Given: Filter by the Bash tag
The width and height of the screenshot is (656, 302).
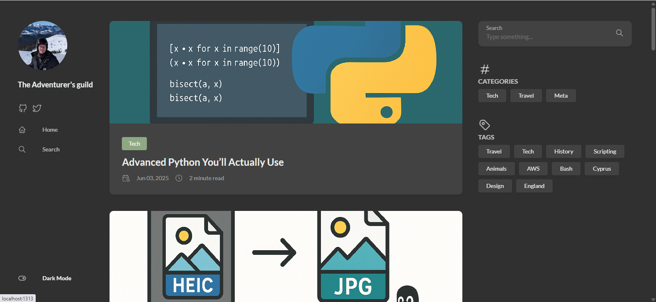Looking at the screenshot, I should coord(566,169).
